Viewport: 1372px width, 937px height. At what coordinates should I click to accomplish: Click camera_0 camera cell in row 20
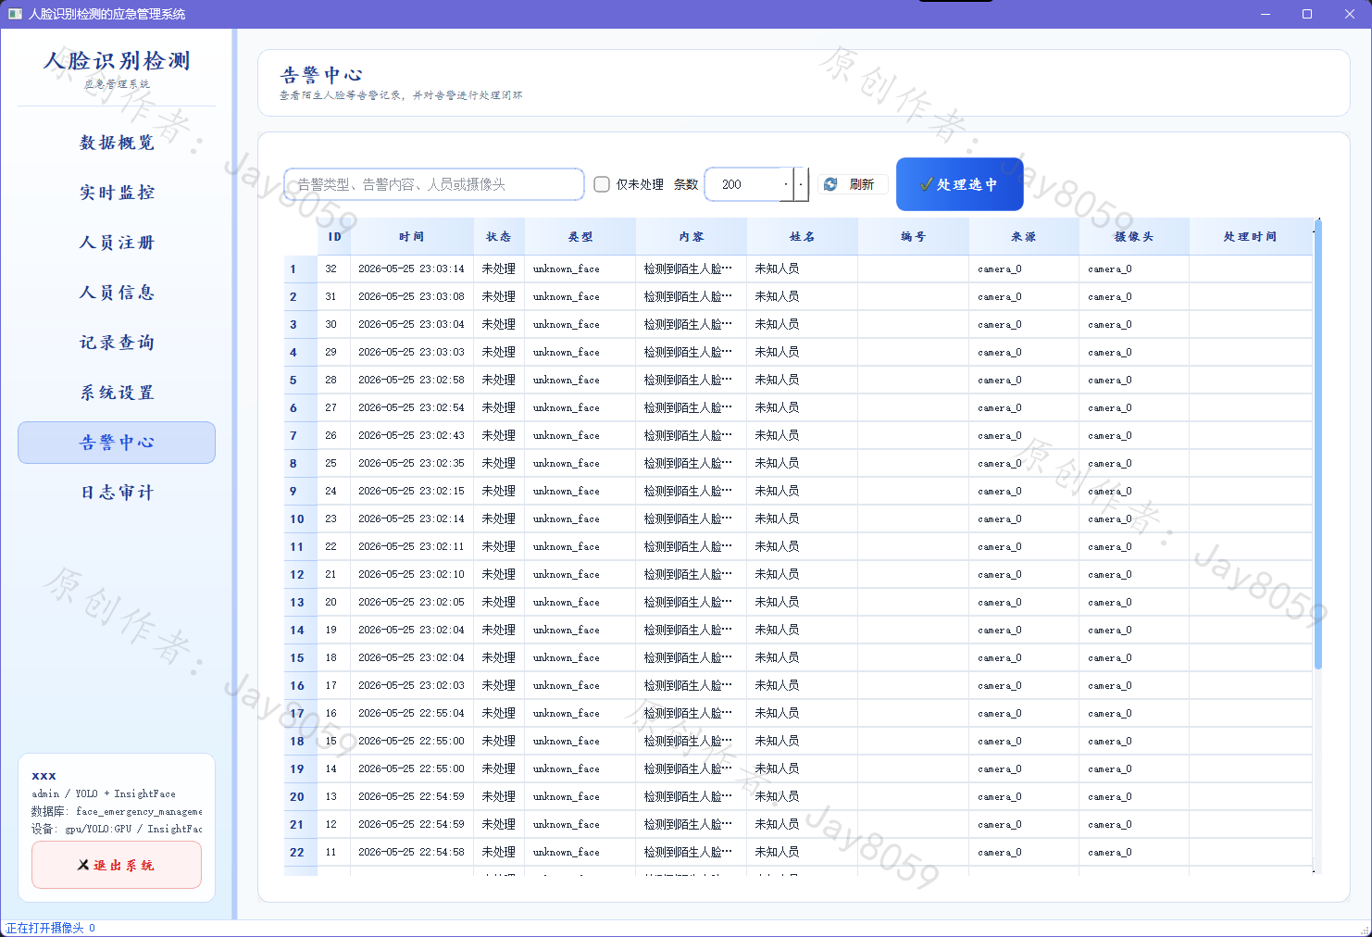coord(1134,797)
